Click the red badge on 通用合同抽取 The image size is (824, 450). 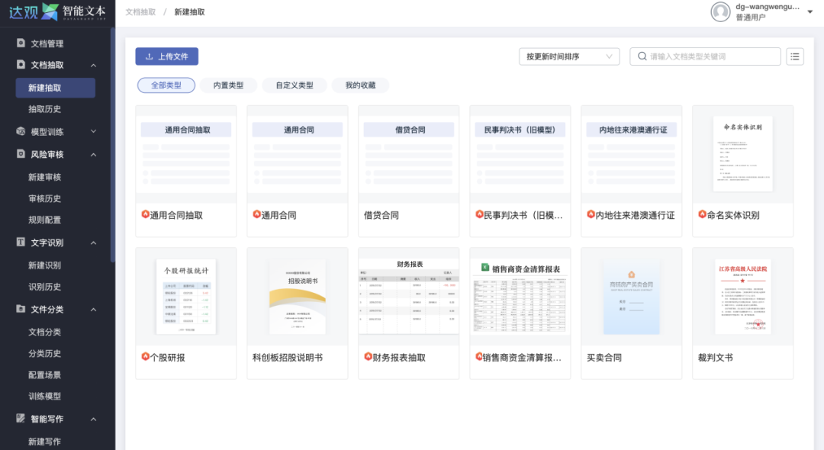(x=145, y=214)
